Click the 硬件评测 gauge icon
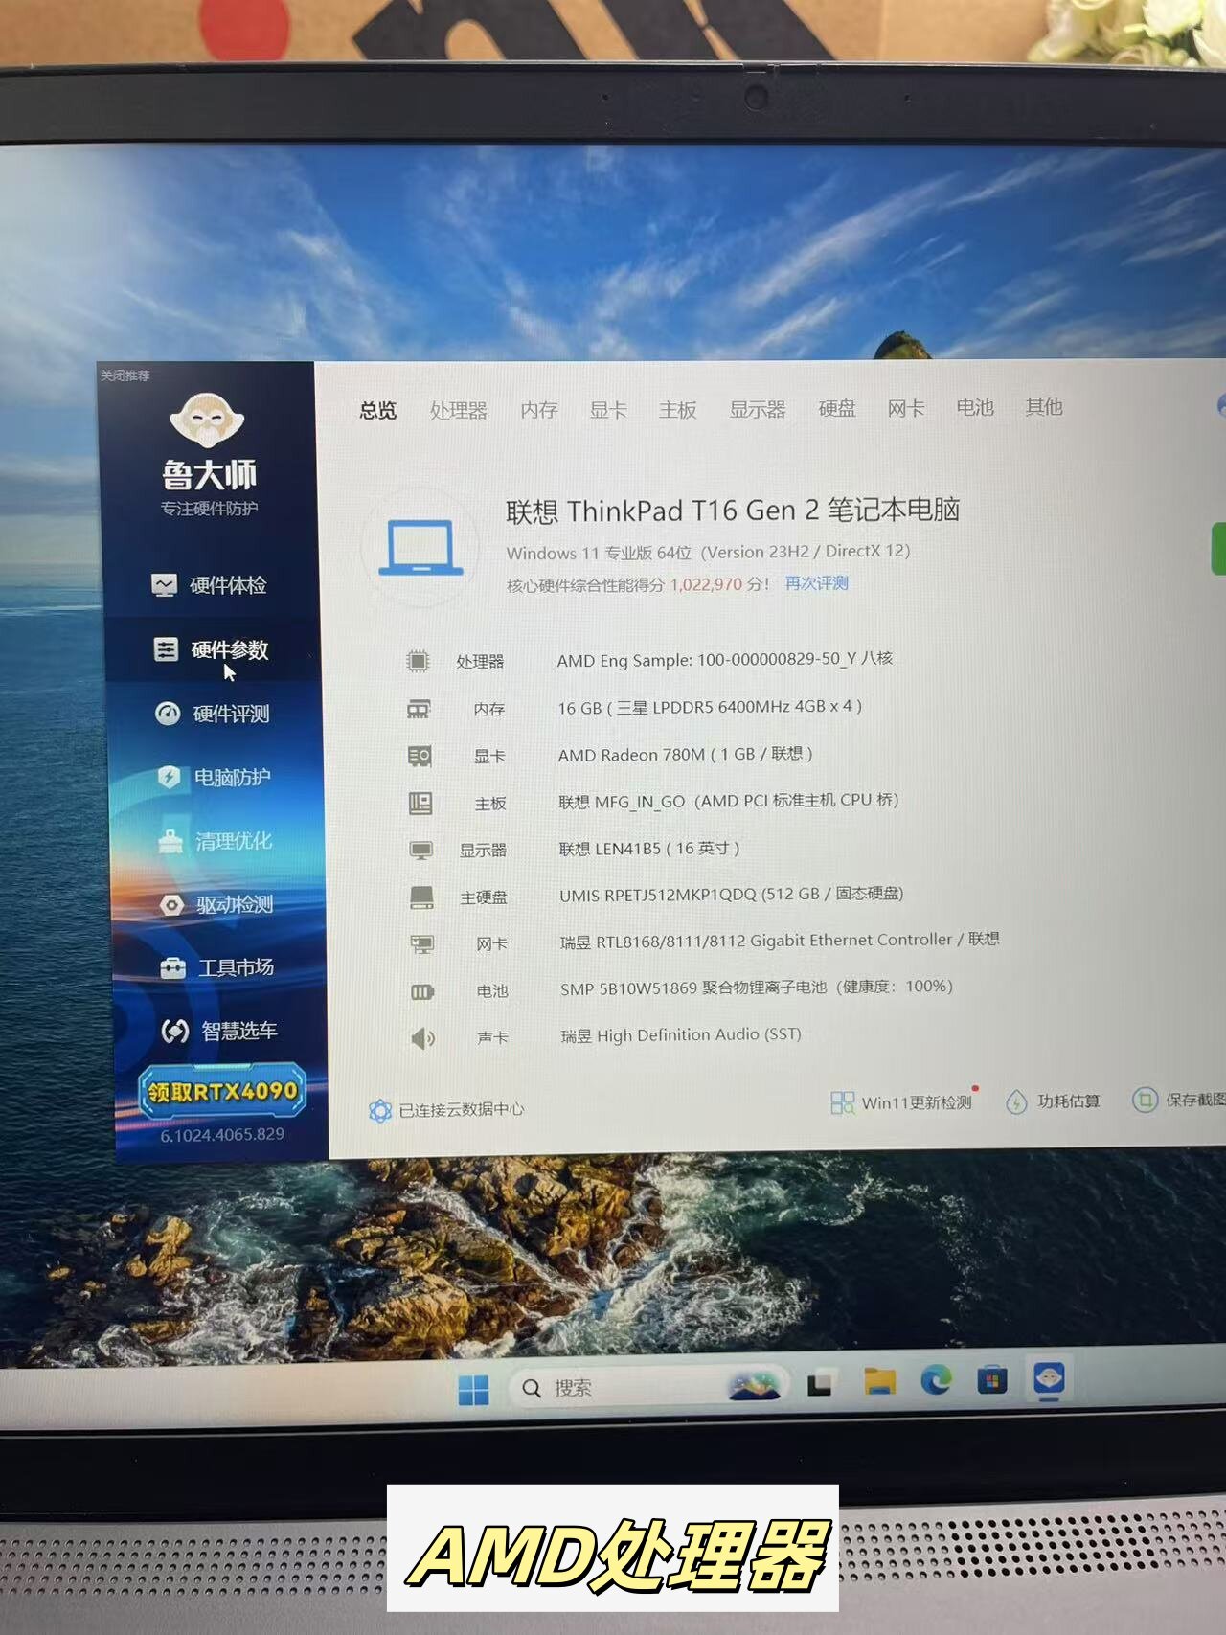The image size is (1226, 1635). [x=168, y=714]
